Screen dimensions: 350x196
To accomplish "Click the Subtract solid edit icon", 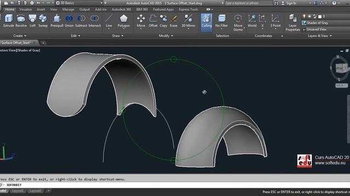I will point(81,21).
